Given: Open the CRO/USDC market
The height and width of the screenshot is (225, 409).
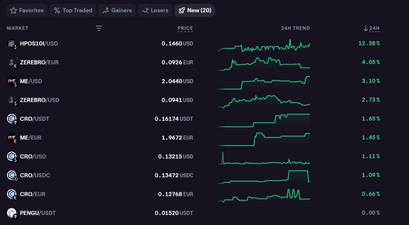Looking at the screenshot, I should click(x=35, y=175).
